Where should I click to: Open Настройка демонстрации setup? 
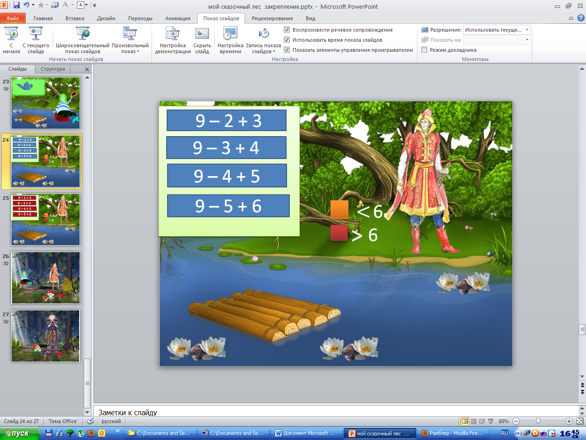[x=173, y=40]
